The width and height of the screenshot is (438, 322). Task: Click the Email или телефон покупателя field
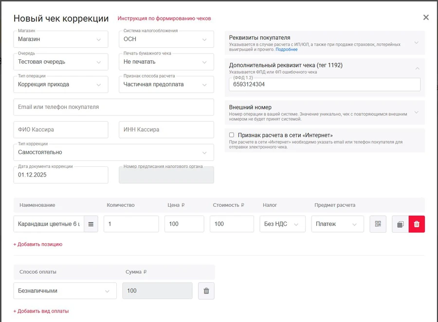[113, 107]
